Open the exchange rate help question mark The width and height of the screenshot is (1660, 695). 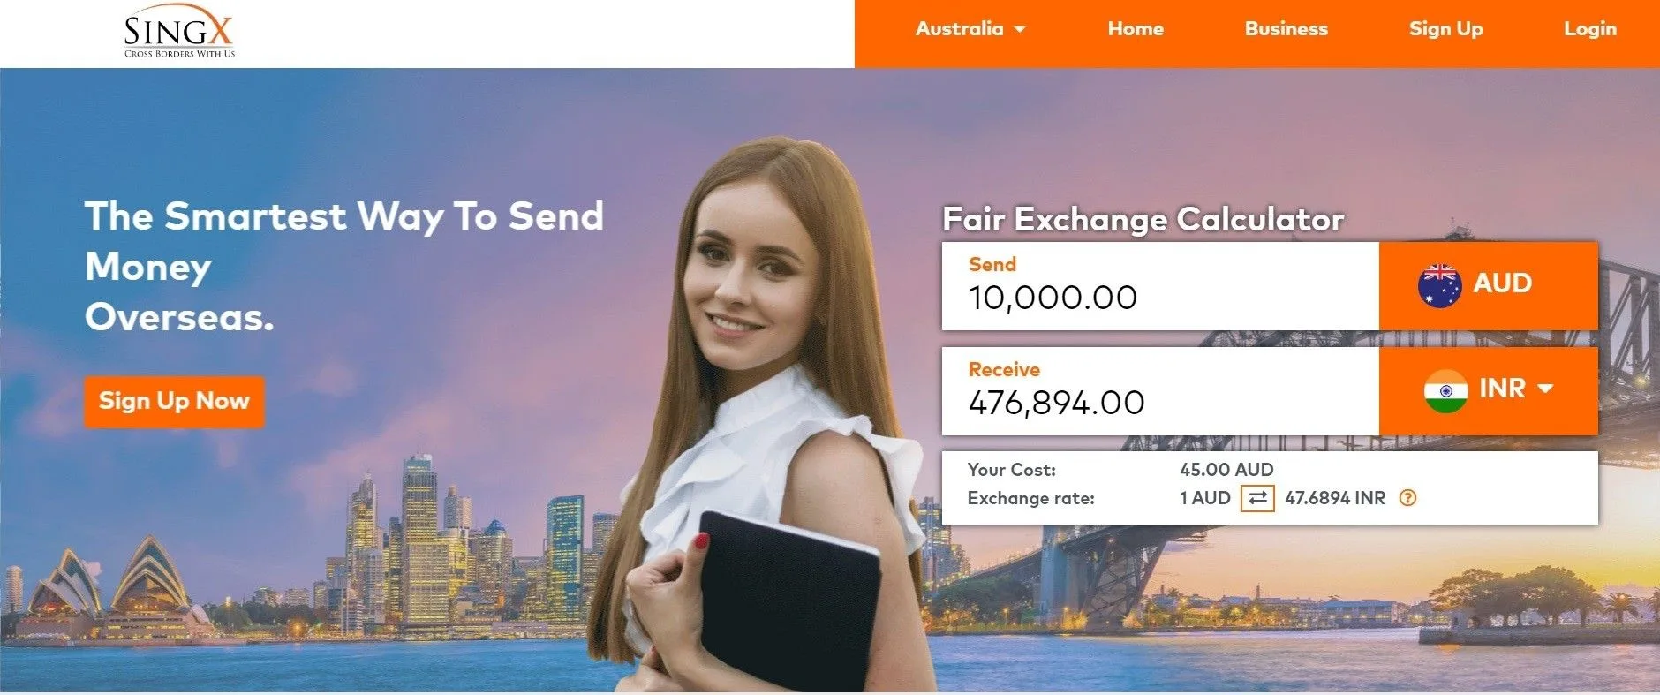coord(1408,498)
